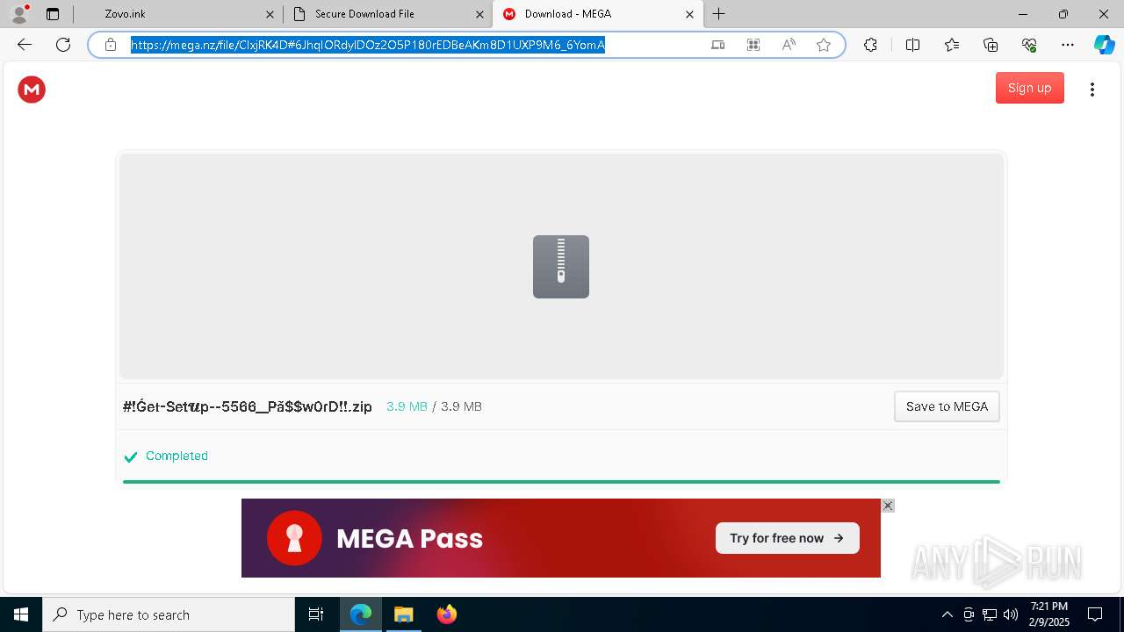Screen dimensions: 1124x632
Task: Open the notification center icon
Action: (1095, 614)
